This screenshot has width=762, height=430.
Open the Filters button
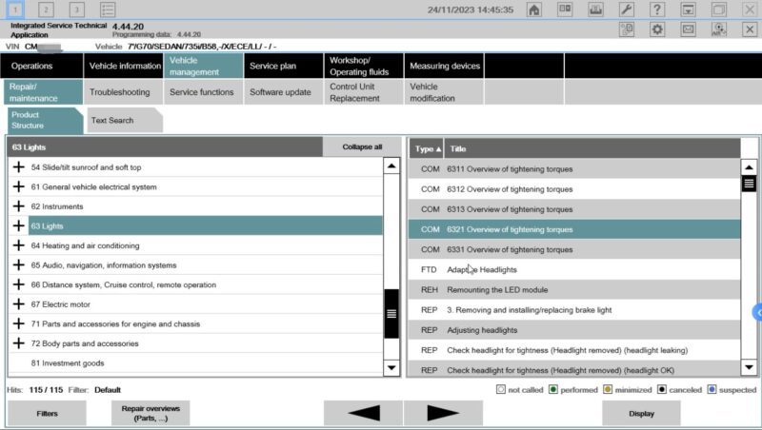click(x=47, y=414)
